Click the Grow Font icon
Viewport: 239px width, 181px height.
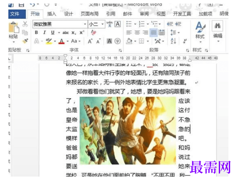point(90,41)
